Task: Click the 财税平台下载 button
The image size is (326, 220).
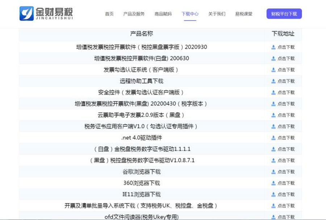Action: point(284,14)
